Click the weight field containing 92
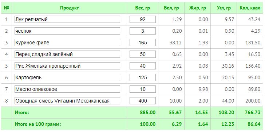The image size is (265, 132). pyautogui.click(x=143, y=19)
